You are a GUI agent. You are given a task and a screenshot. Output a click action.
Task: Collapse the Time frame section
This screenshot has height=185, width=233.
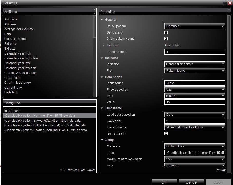(102, 108)
